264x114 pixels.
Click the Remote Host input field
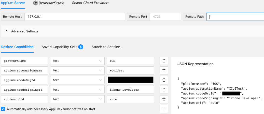[75, 17]
